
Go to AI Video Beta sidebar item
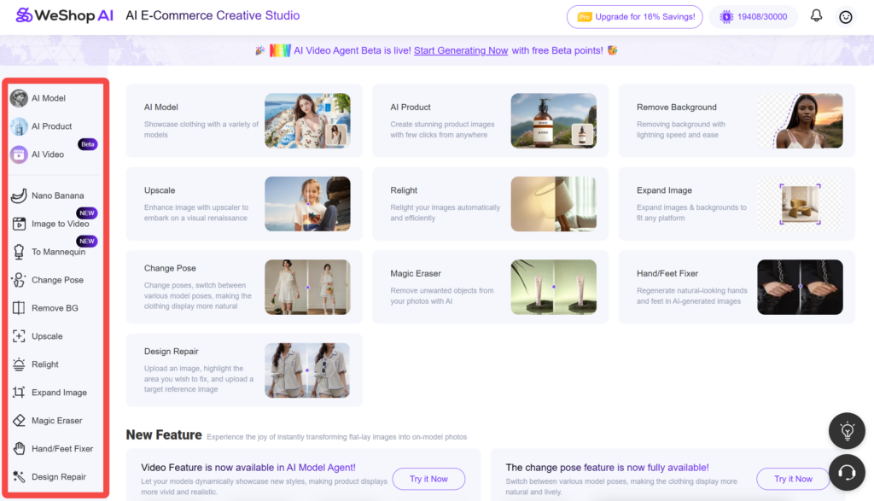(48, 154)
